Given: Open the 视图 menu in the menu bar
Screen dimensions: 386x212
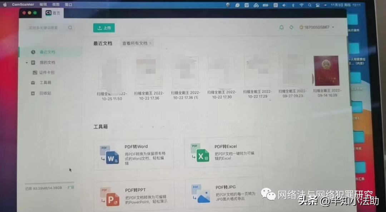Looking at the screenshot, I should 55,4.
